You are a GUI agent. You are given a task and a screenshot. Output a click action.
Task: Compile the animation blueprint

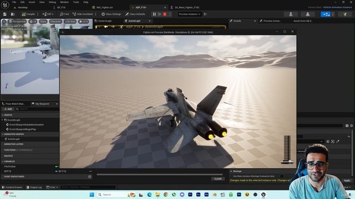[28, 14]
